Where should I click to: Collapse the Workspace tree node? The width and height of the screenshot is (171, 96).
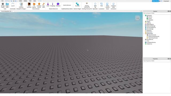click(144, 15)
